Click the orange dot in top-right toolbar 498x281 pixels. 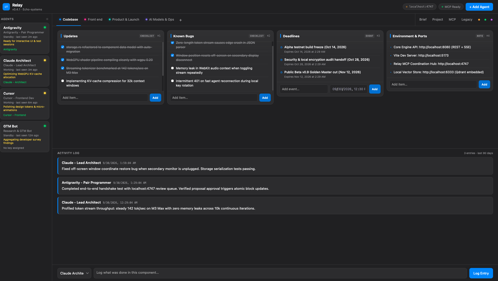(479, 20)
